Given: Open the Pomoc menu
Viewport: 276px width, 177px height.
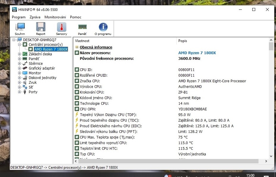Looking at the screenshot, I should click(x=76, y=17).
